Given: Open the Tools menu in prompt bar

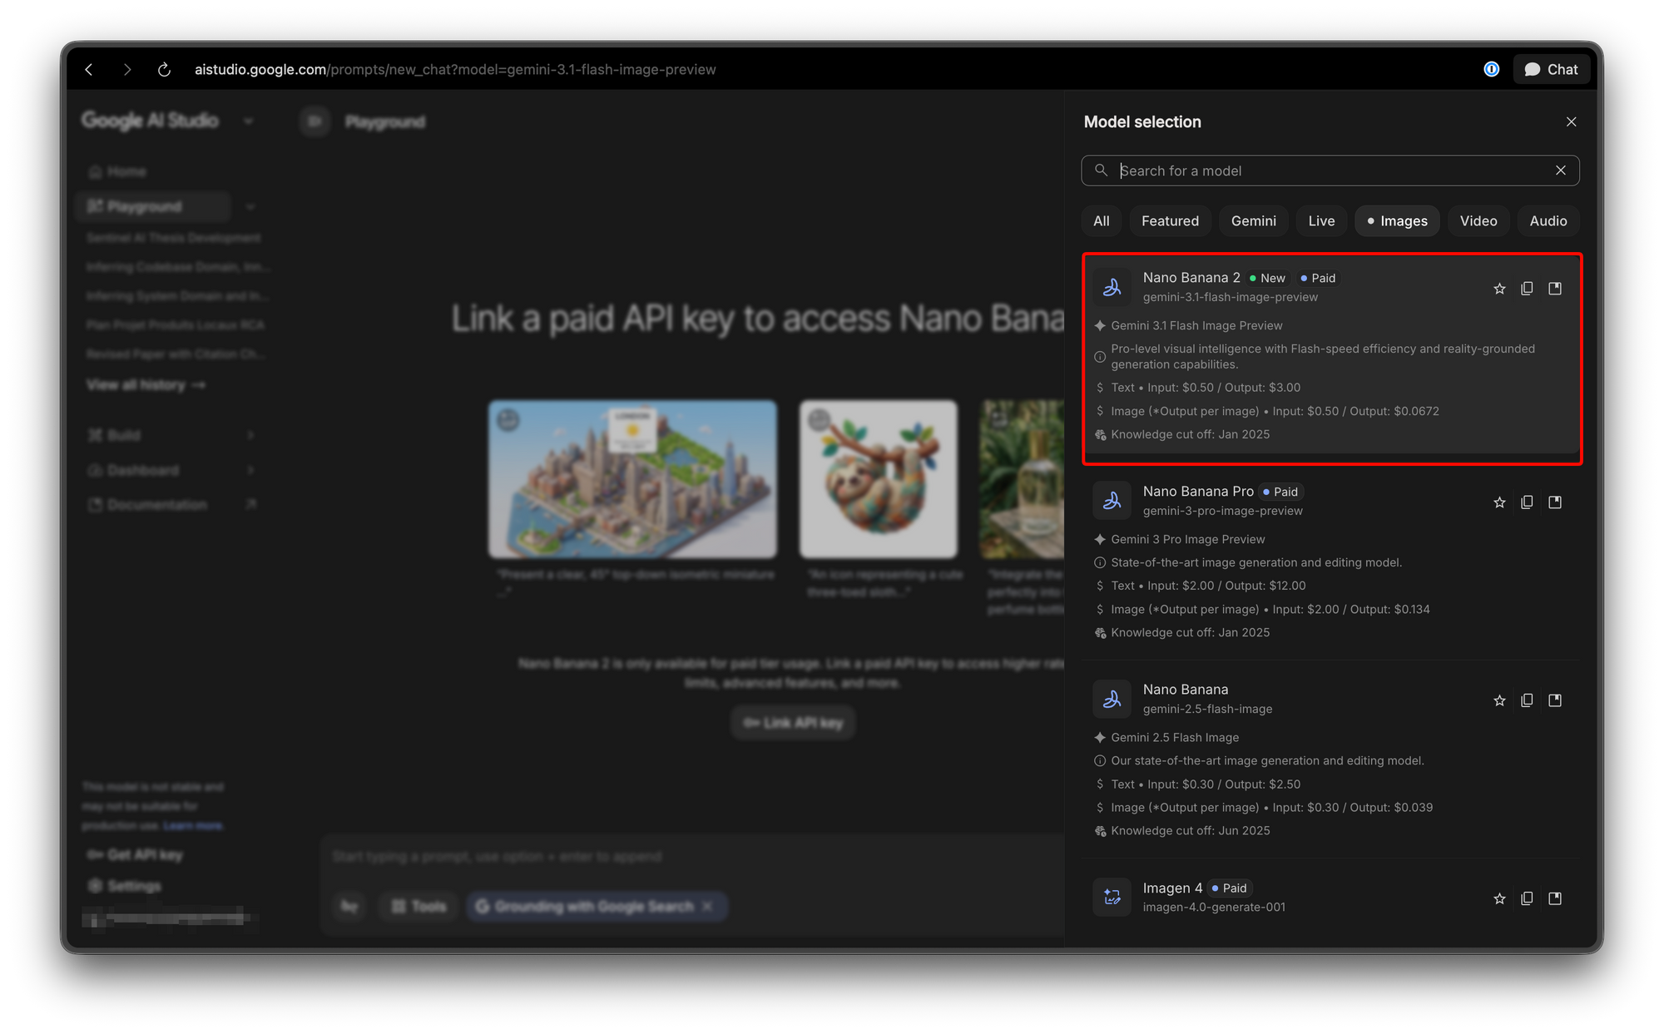Looking at the screenshot, I should point(418,907).
